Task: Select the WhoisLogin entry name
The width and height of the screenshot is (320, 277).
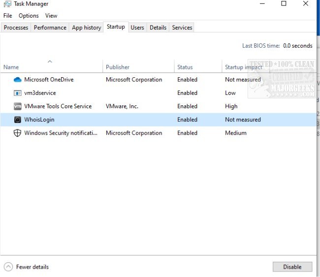Action: [39, 120]
